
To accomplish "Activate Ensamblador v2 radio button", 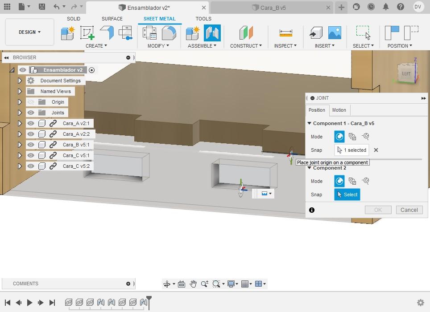I will [92, 70].
